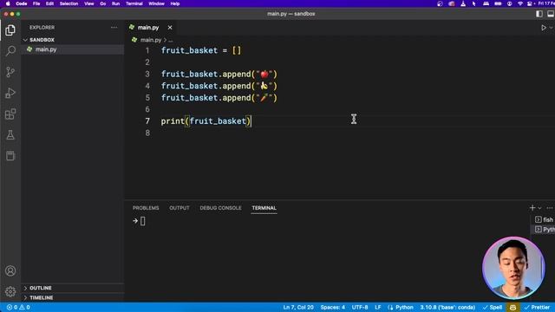Open the new terminal dropdown chevron
This screenshot has width=555, height=312.
point(539,208)
